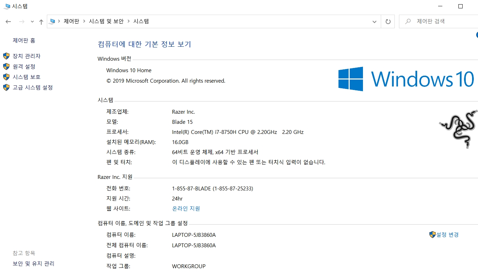The height and width of the screenshot is (272, 478).
Task: Click the Razer snake logo
Action: pyautogui.click(x=458, y=129)
